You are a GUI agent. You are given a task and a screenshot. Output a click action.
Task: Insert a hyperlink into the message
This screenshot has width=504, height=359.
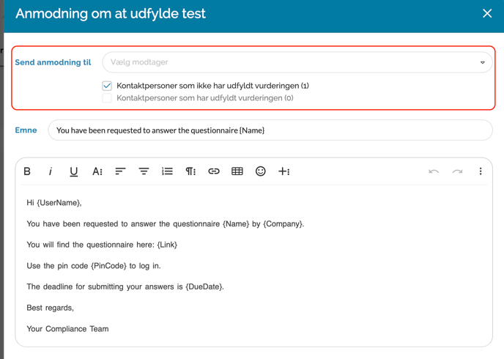[214, 171]
